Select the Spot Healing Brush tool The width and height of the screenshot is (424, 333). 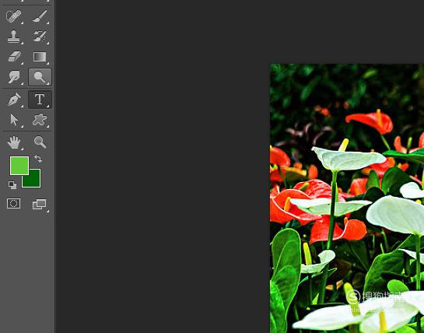(14, 16)
